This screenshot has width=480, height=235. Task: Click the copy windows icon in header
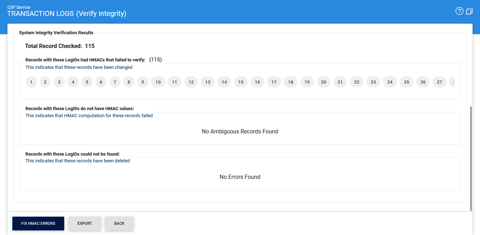(469, 11)
